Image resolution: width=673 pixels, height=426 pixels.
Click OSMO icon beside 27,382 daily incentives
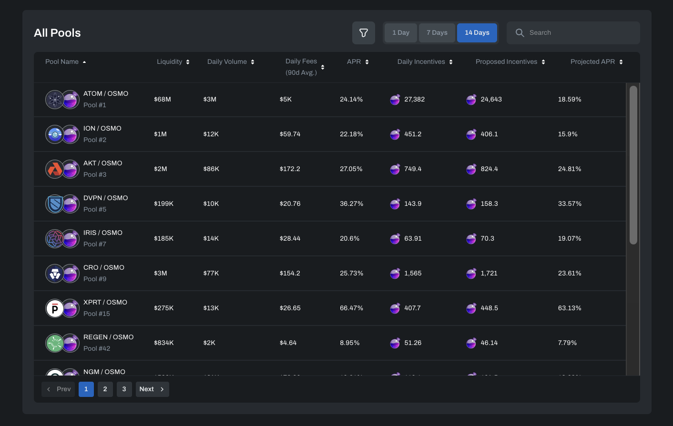click(x=395, y=100)
